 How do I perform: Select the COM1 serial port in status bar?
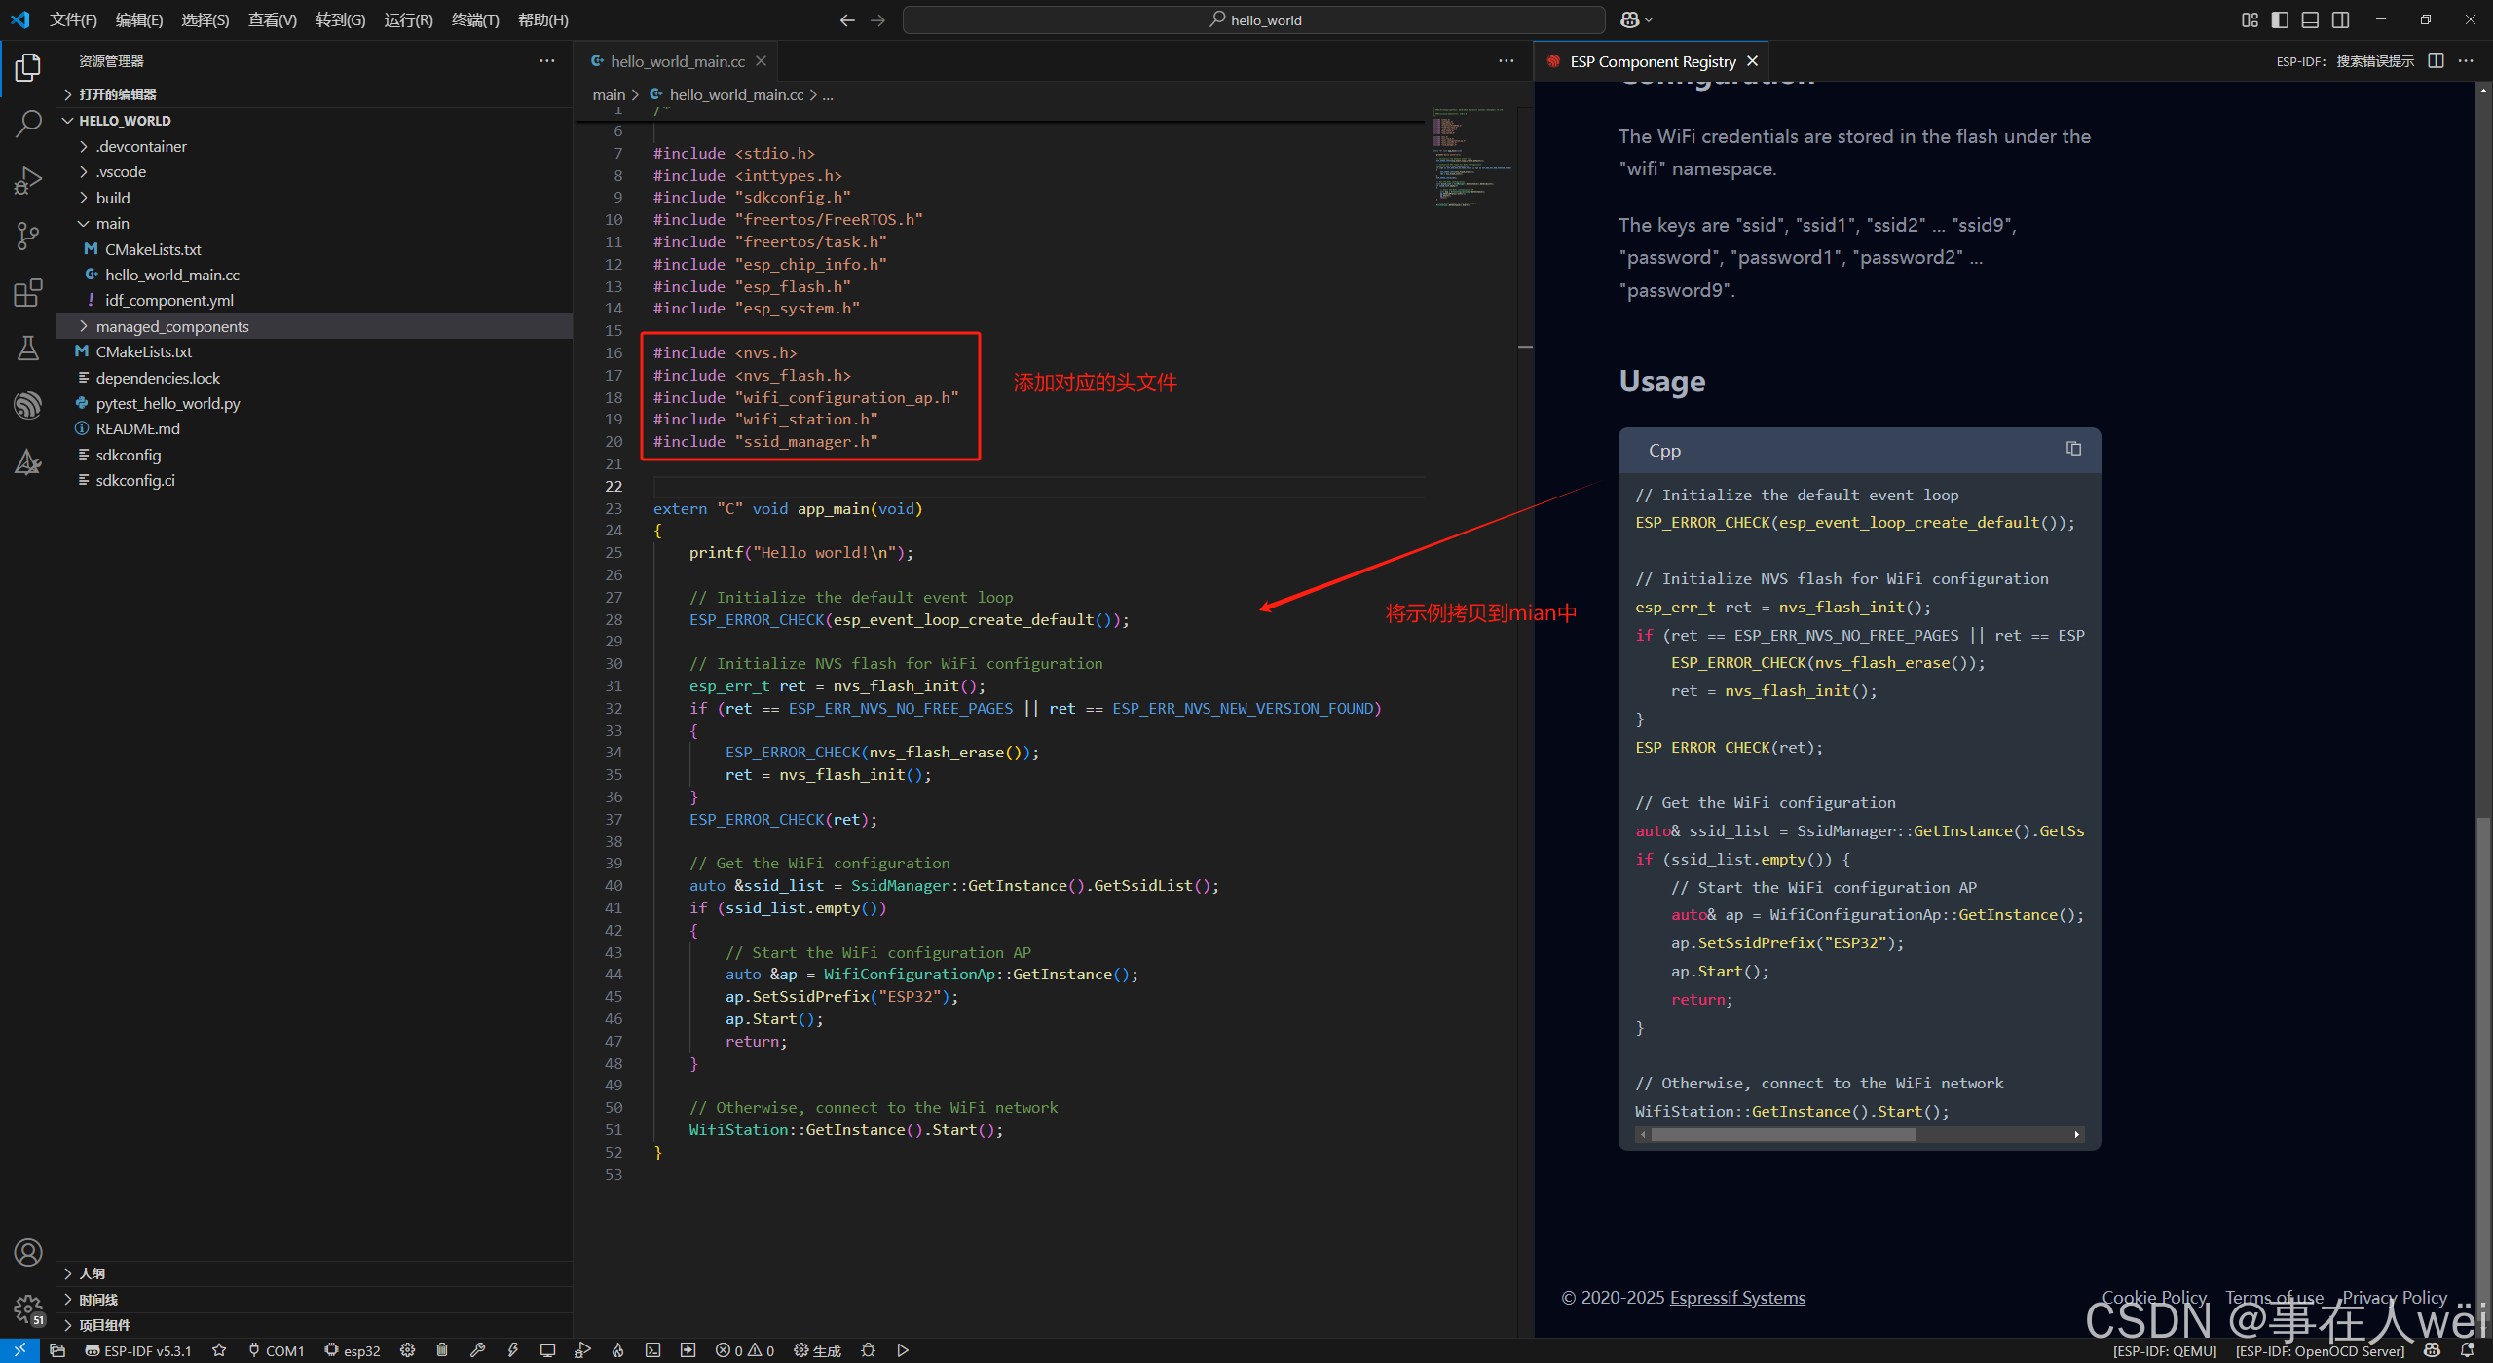click(276, 1350)
